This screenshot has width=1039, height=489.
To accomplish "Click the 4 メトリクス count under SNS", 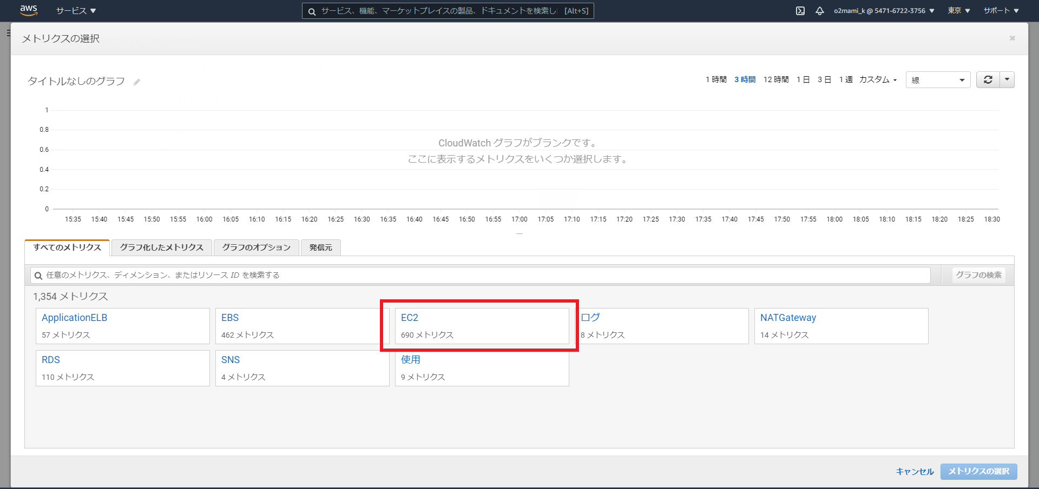I will point(244,377).
